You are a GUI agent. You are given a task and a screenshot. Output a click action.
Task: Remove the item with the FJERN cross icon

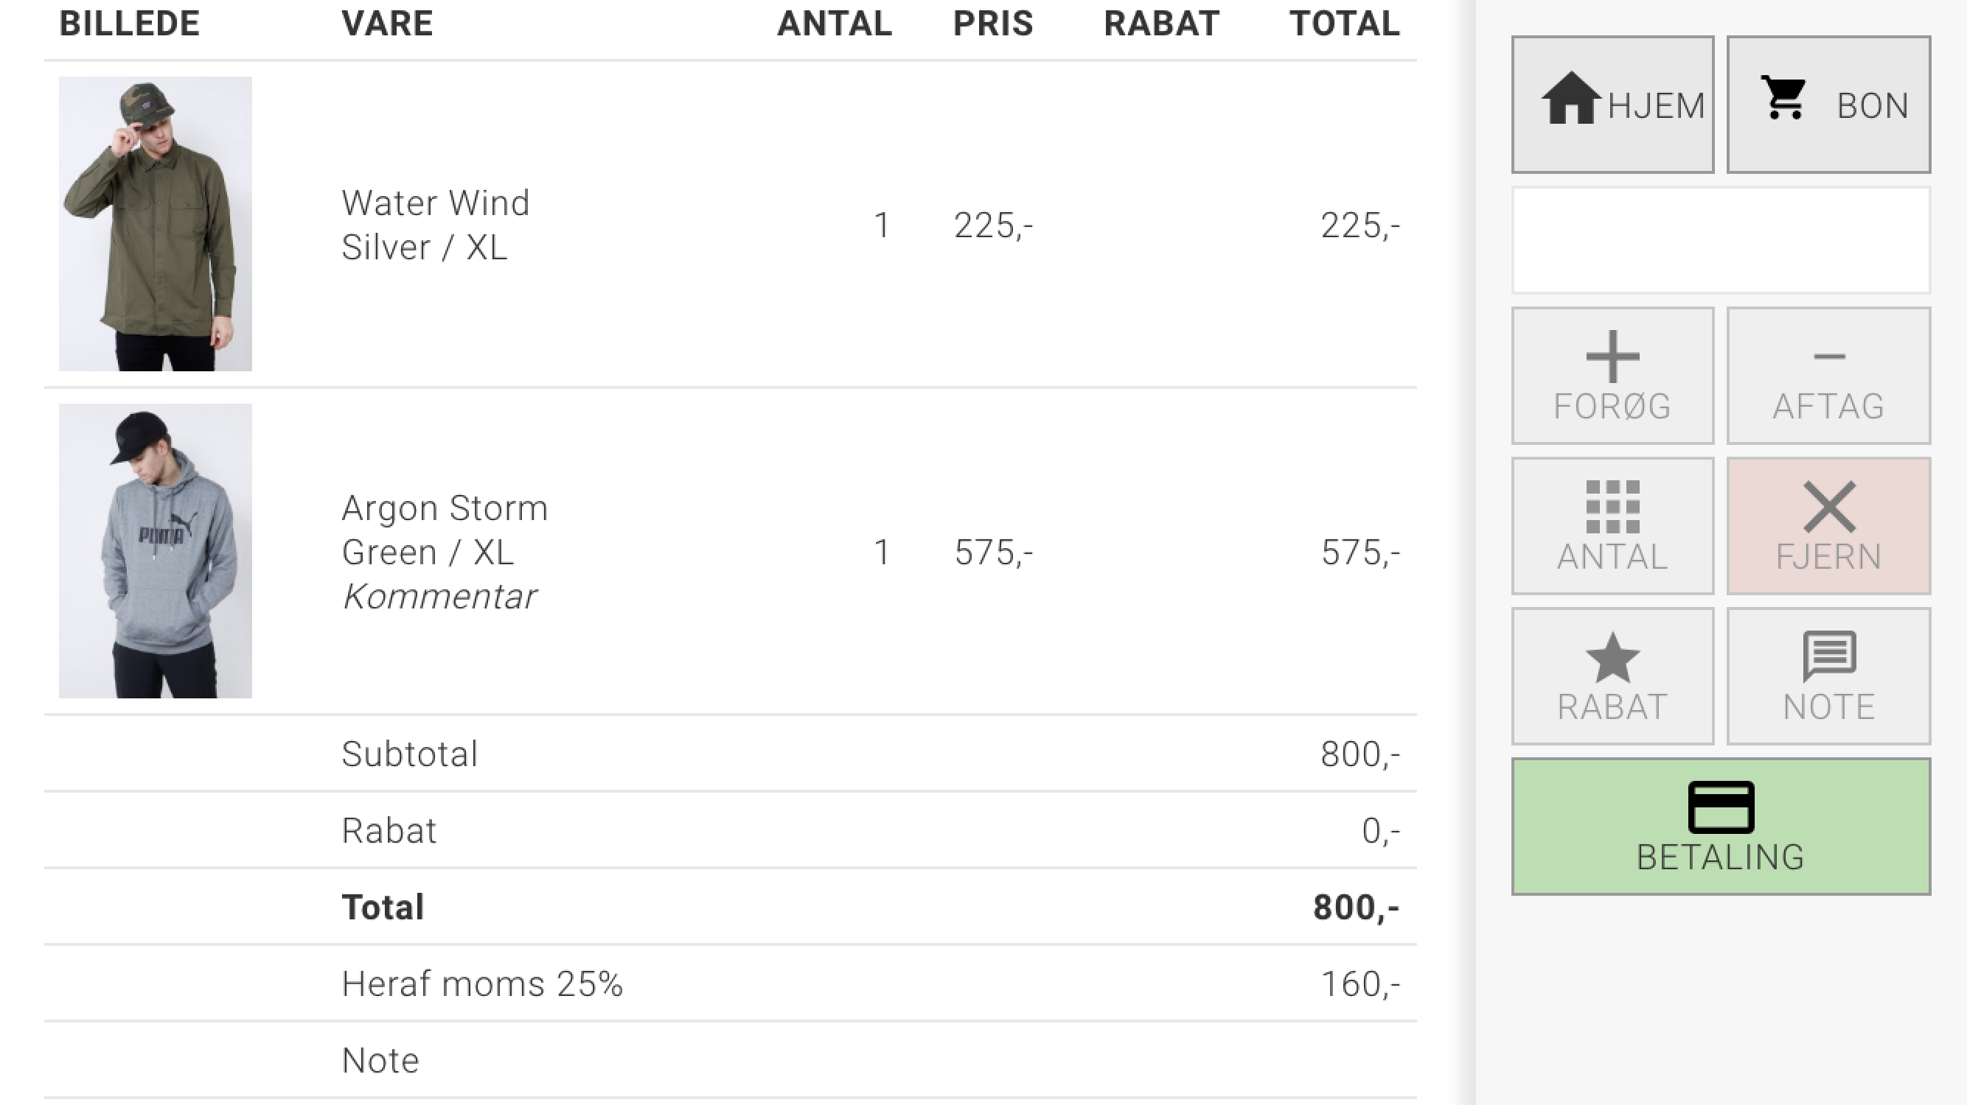(x=1829, y=526)
